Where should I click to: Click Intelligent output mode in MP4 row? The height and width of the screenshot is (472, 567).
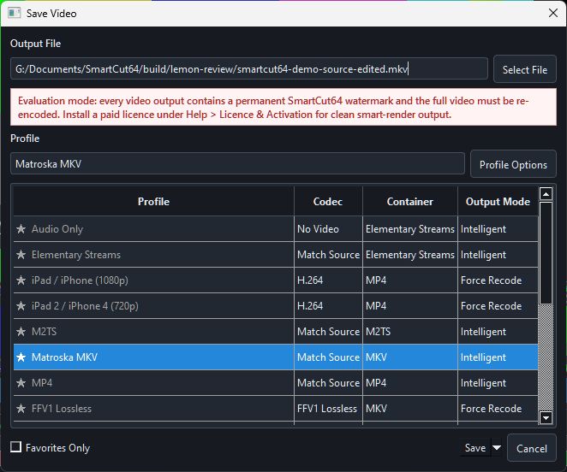click(498, 383)
